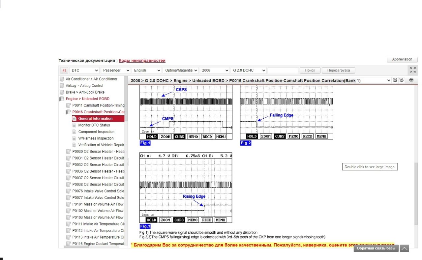Image resolution: width=422 pixels, height=260 pixels.
Task: Select Component Inspection in the tree
Action: point(96,132)
